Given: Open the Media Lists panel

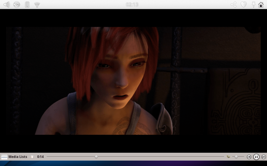Looking at the screenshot, I should tap(18, 157).
